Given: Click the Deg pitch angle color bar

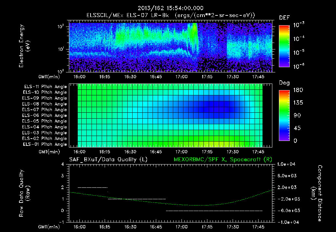Looking at the screenshot, I should [284, 115].
